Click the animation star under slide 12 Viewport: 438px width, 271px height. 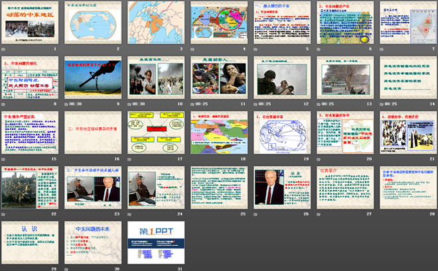(x=256, y=104)
